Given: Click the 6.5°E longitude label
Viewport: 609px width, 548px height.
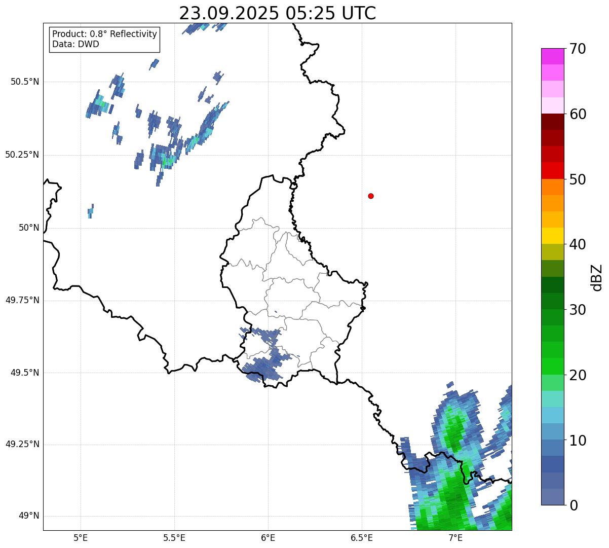Looking at the screenshot, I should tap(362, 538).
